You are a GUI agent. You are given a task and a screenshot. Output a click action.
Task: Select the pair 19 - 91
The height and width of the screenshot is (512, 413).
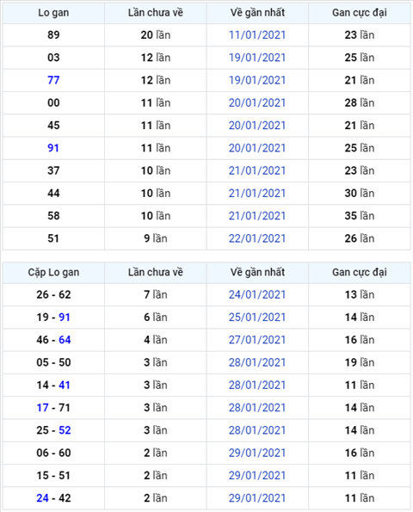pos(53,317)
